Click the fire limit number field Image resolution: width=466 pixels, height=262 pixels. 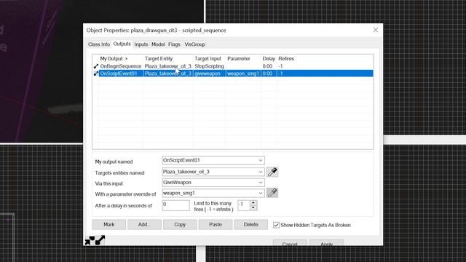[x=244, y=205]
